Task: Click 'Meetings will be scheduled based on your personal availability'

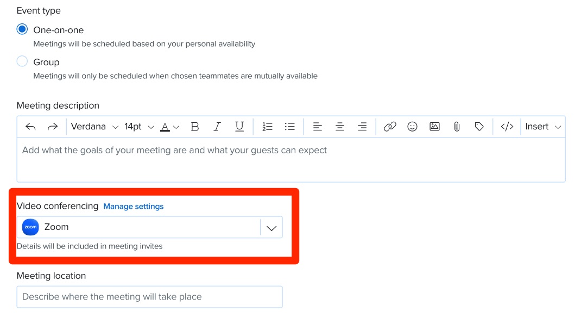Action: click(x=144, y=44)
